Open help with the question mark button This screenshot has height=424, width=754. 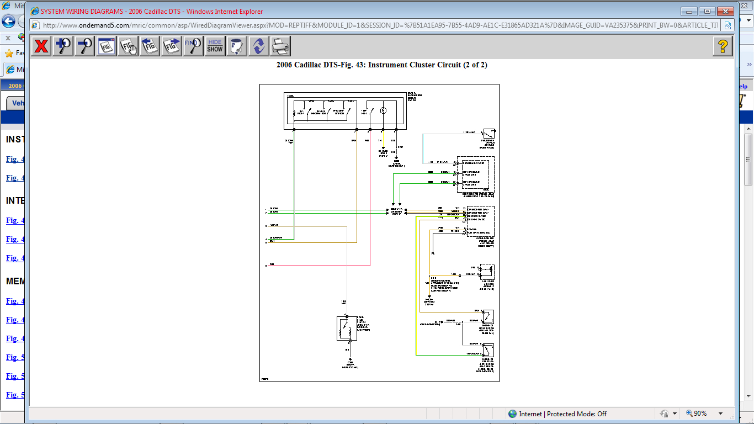coord(723,46)
